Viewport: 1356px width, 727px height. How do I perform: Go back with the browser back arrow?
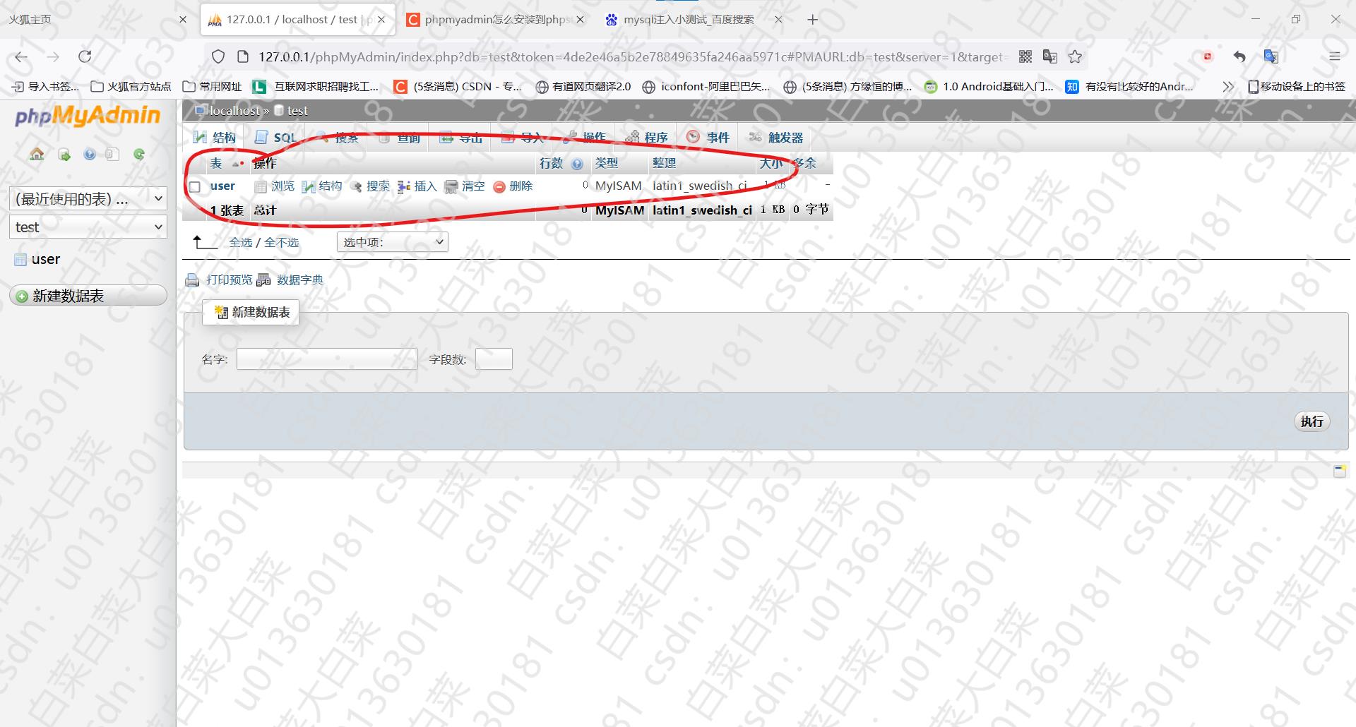21,56
